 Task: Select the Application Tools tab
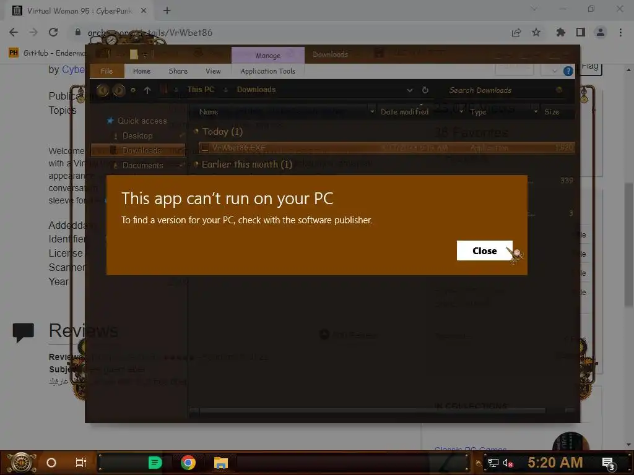coord(267,71)
